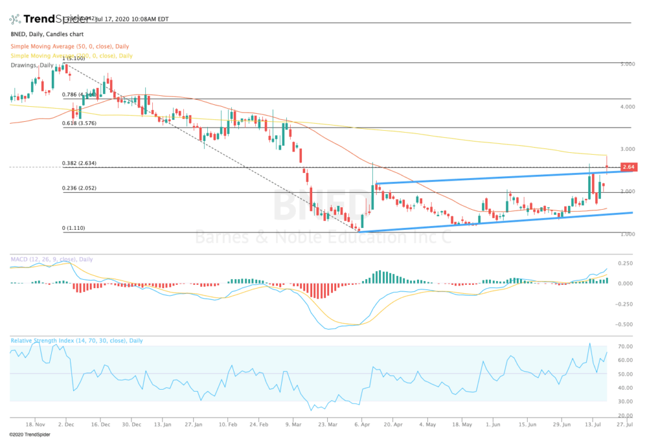Click the RSI axis value 50.00
The image size is (647, 439).
pos(625,374)
